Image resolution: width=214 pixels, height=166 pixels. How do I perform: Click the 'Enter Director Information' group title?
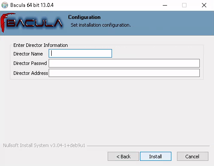tap(40, 45)
